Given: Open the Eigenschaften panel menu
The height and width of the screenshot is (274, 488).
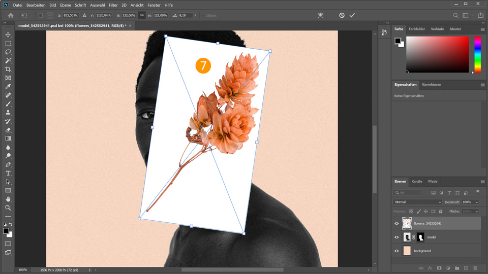Looking at the screenshot, I should point(483,85).
